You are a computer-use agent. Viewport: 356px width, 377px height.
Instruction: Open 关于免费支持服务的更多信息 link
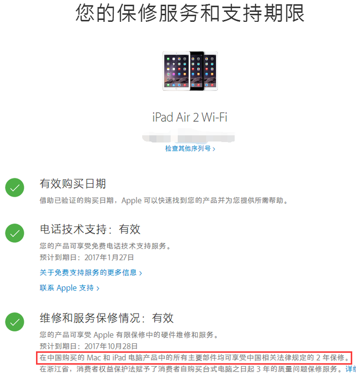[x=90, y=272]
